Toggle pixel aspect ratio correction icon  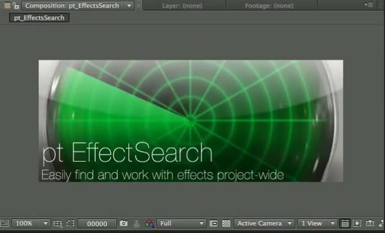[345, 223]
